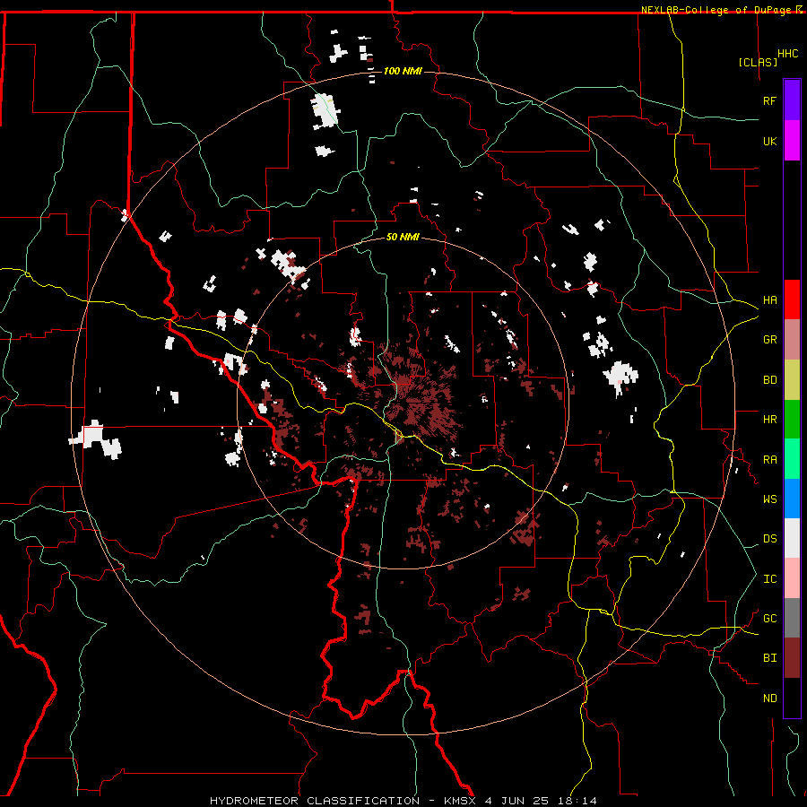Click the 100 NMI range ring label
This screenshot has width=807, height=807.
click(x=403, y=71)
